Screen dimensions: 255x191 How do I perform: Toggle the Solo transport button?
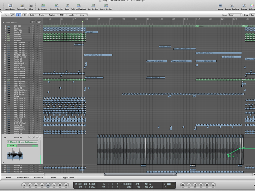(207, 185)
